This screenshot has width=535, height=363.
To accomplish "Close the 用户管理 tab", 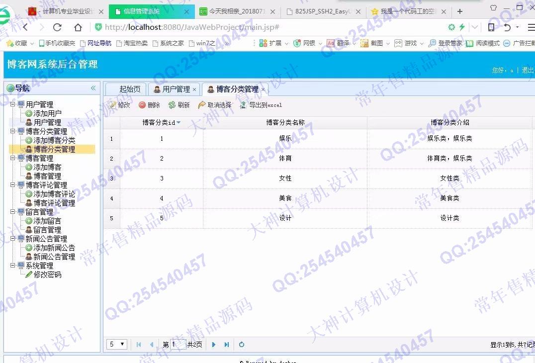I will [194, 90].
